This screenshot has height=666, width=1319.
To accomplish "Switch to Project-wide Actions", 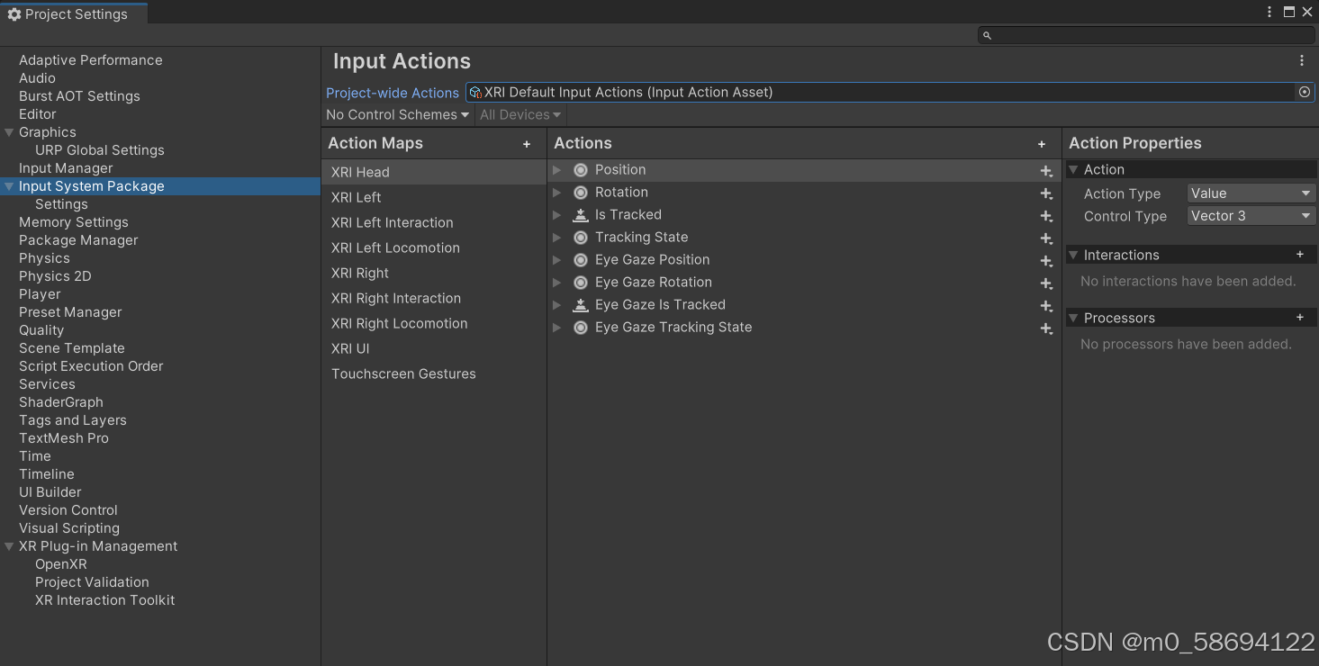I will point(393,92).
